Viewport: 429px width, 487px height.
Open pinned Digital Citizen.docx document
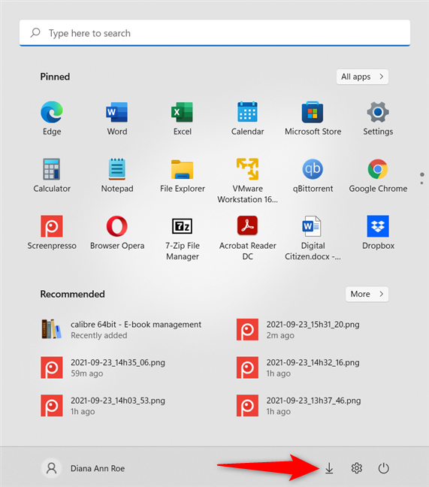coord(313,238)
